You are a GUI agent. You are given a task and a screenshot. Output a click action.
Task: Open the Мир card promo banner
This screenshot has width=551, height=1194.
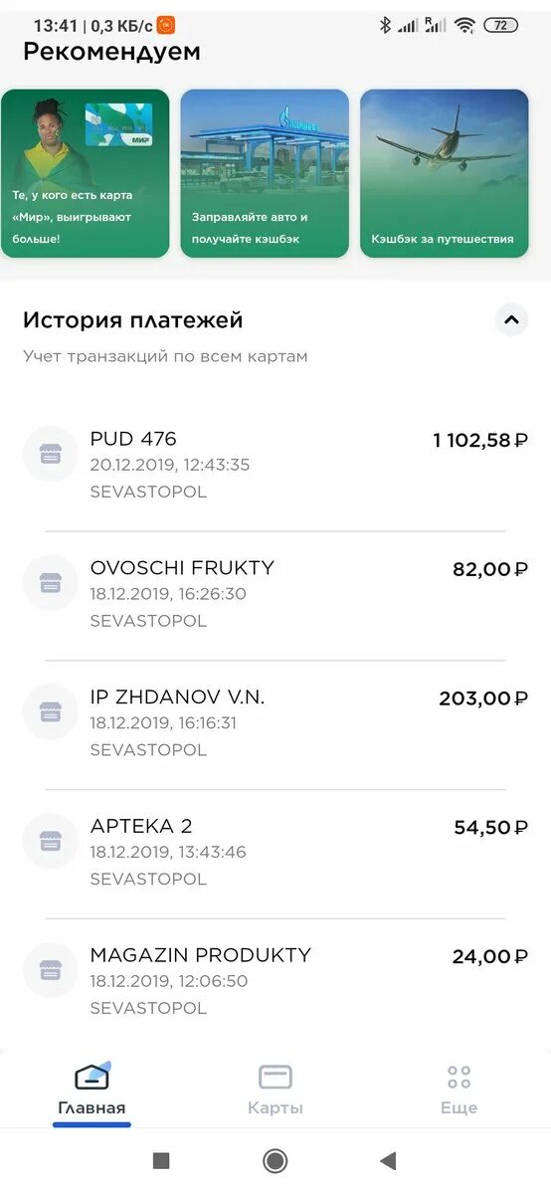pyautogui.click(x=86, y=173)
